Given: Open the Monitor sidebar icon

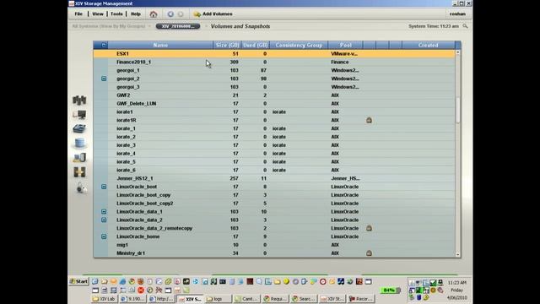Looking at the screenshot, I should click(x=79, y=115).
